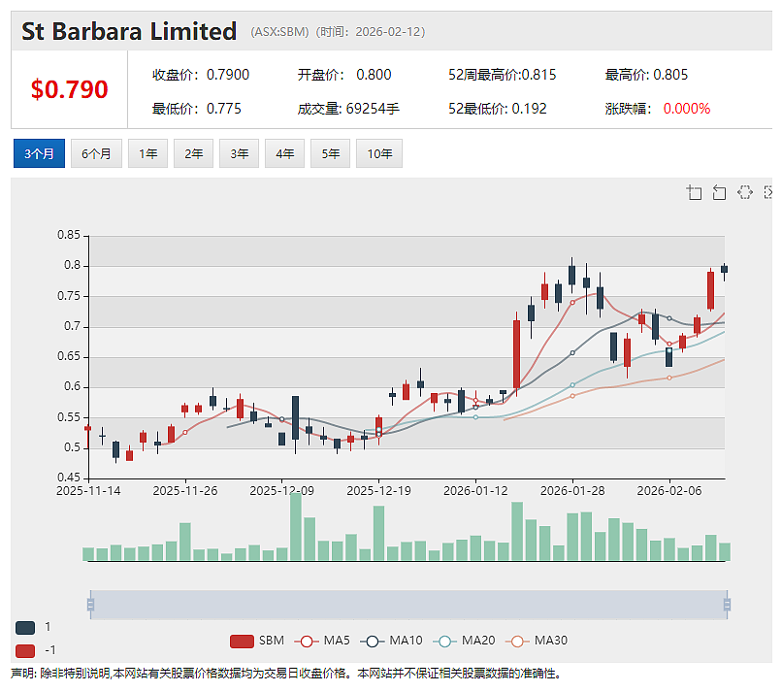Click the 0.65 y-axis label
The width and height of the screenshot is (782, 692).
69,356
